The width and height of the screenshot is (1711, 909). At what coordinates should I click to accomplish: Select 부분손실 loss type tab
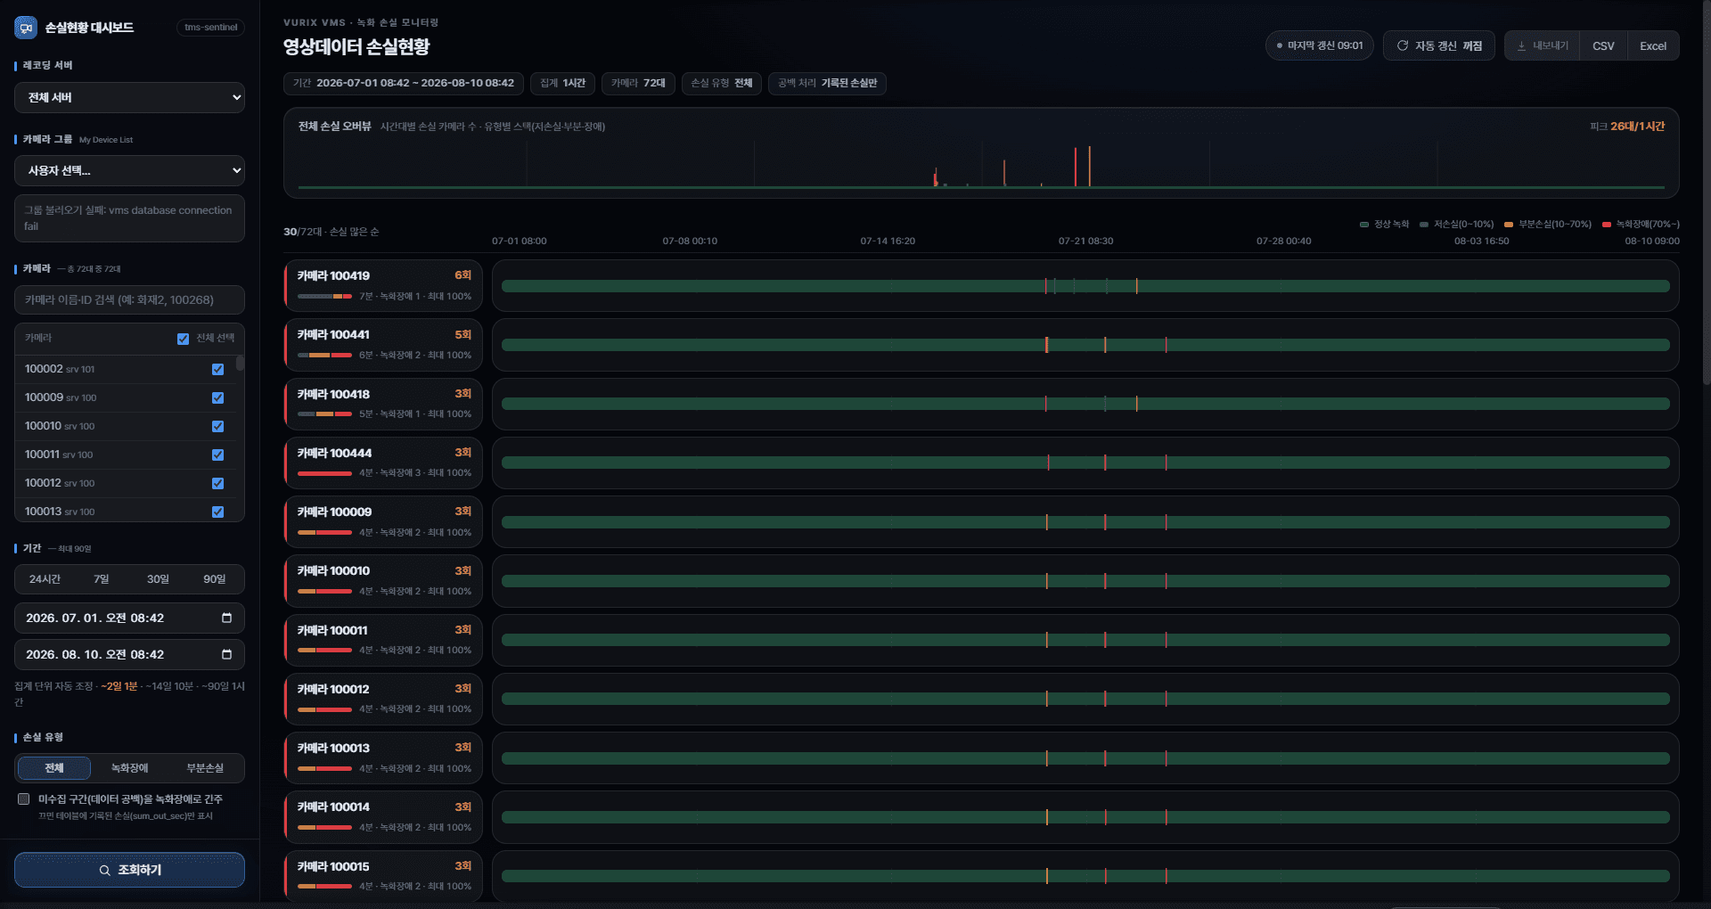[x=205, y=768]
